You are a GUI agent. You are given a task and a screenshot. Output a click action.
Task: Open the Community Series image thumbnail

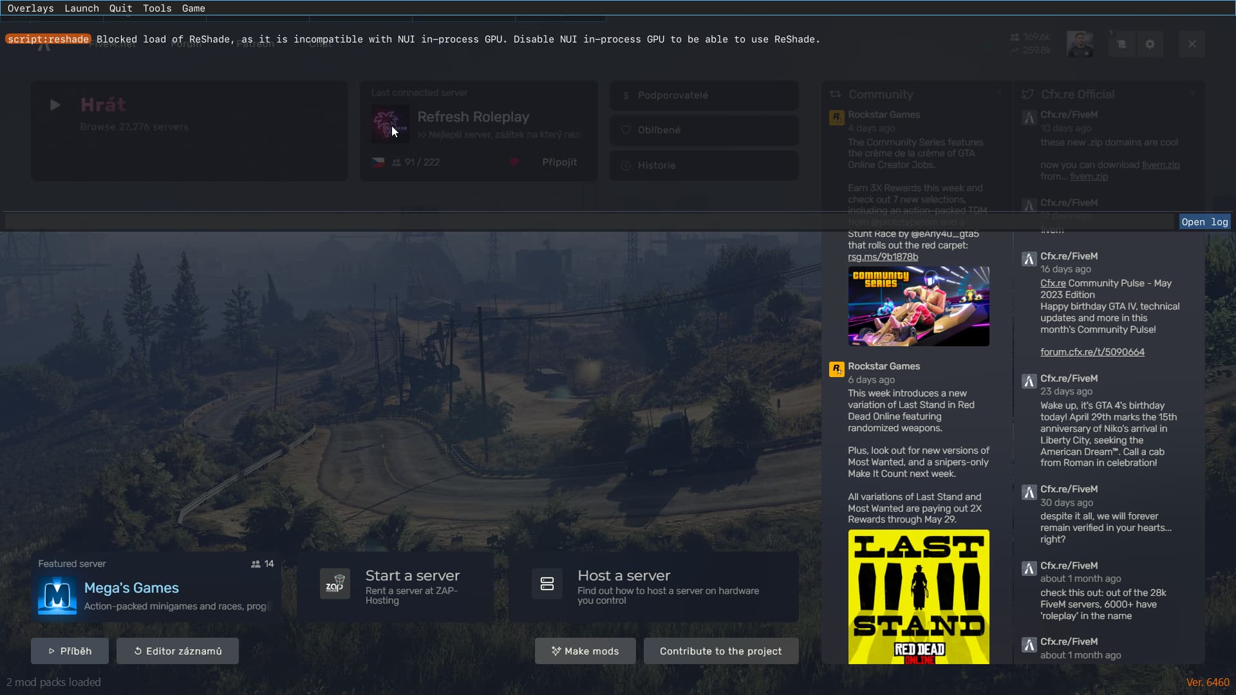919,306
